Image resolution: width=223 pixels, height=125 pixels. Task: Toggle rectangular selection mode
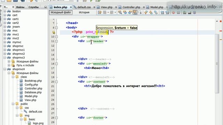coord(140,12)
